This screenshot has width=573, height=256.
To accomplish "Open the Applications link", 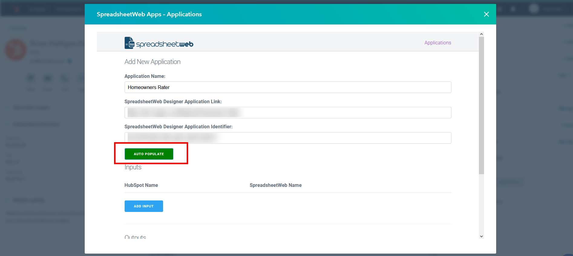I will (438, 43).
